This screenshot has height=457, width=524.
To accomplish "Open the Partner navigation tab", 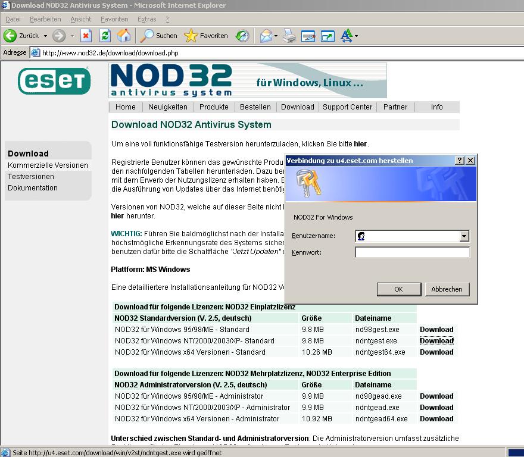I will [x=395, y=107].
